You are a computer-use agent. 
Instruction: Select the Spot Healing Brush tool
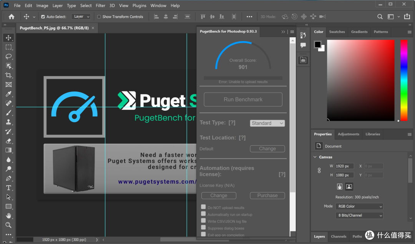click(x=8, y=103)
